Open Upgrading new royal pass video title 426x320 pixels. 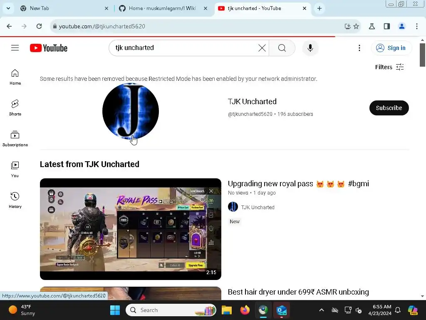point(298,184)
